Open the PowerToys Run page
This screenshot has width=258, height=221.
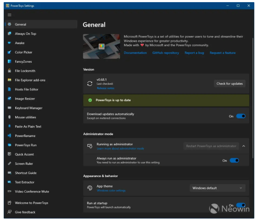click(41, 145)
